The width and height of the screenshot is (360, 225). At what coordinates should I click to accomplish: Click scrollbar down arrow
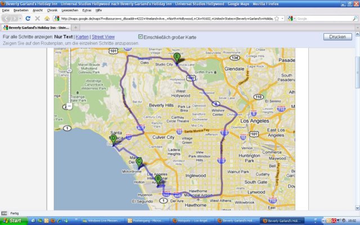(x=358, y=208)
